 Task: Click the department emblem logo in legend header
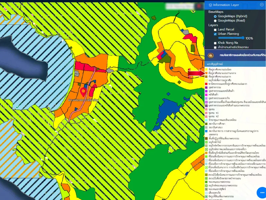(x=210, y=55)
